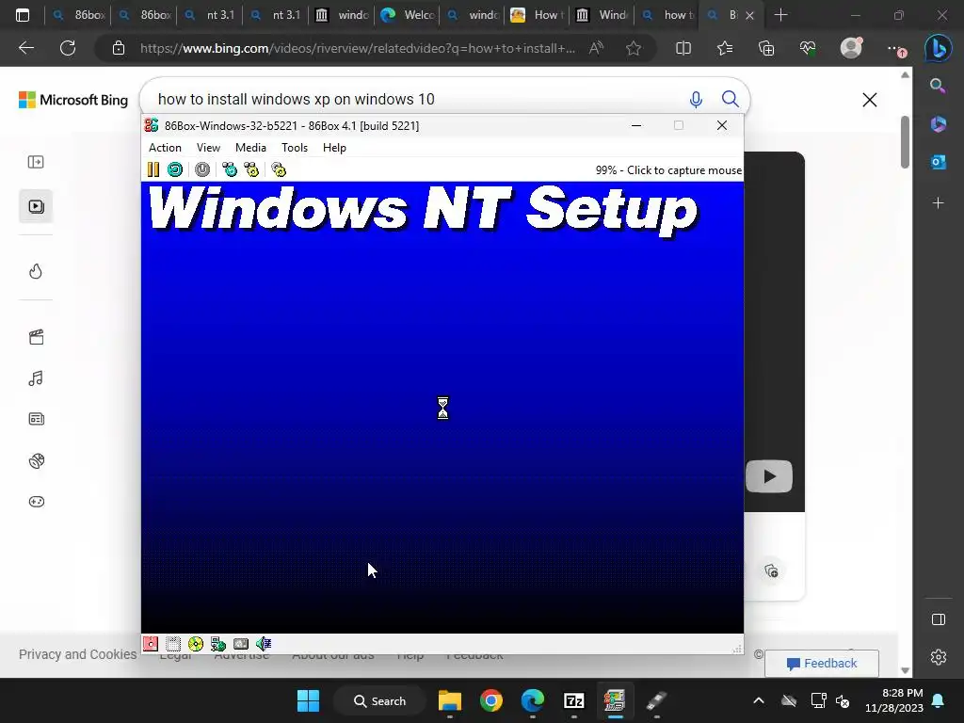Send Ctrl+Alt+Del via 86Box toolbar

(x=230, y=169)
